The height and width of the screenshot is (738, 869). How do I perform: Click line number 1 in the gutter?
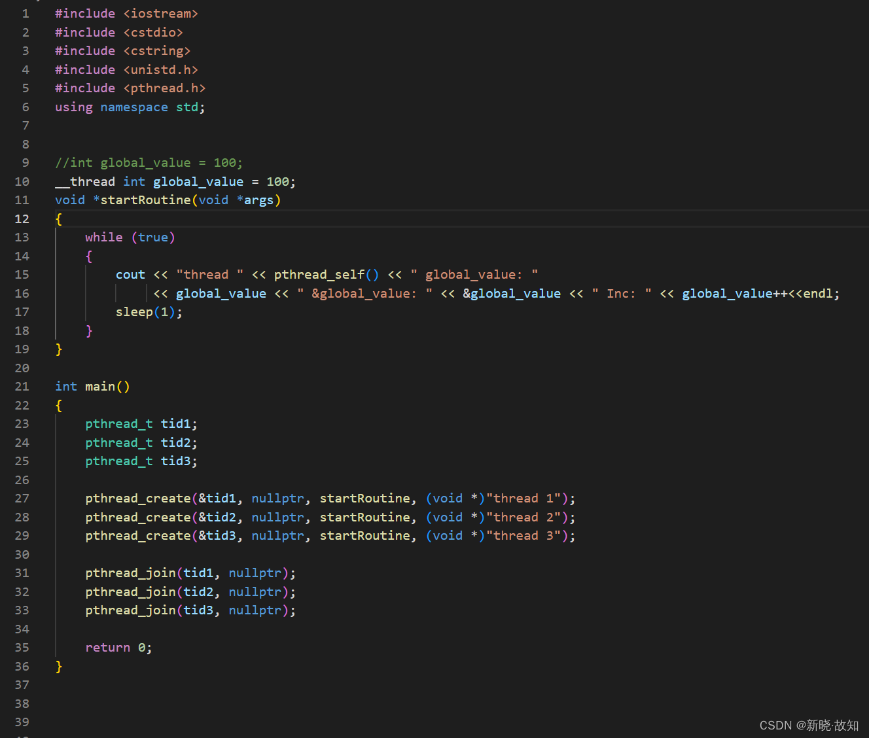[26, 14]
